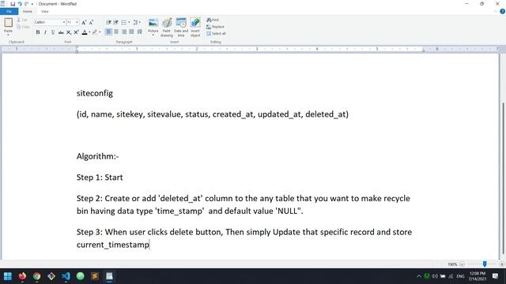Insert a Paint drawing

167,27
